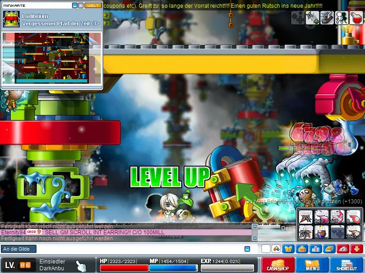Click the WELT world map button
365x273 pixels.
tap(93, 5)
